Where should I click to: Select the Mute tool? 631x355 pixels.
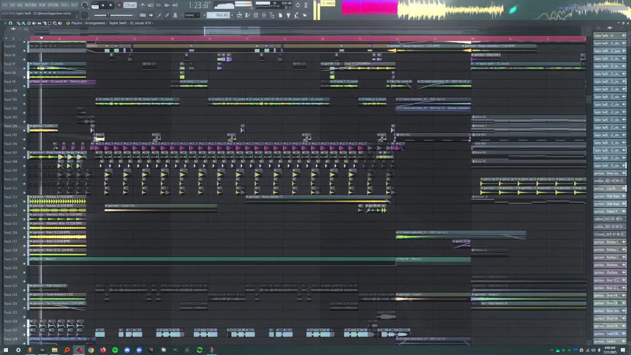34,23
